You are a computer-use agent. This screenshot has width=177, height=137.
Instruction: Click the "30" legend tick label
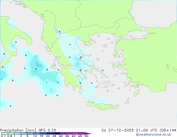click(61, 136)
